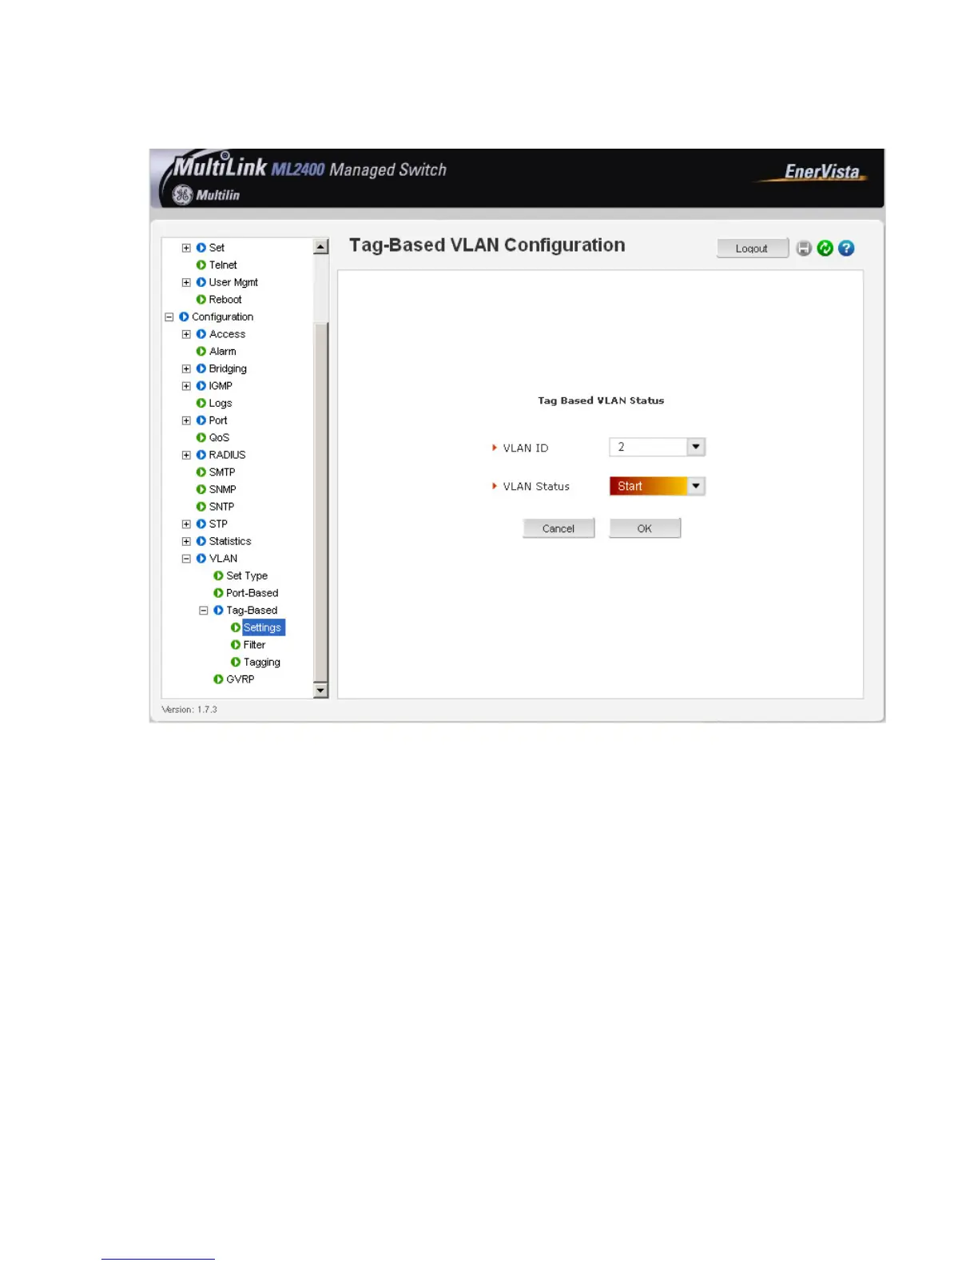
Task: Click the VLAN blue node icon
Action: click(201, 559)
